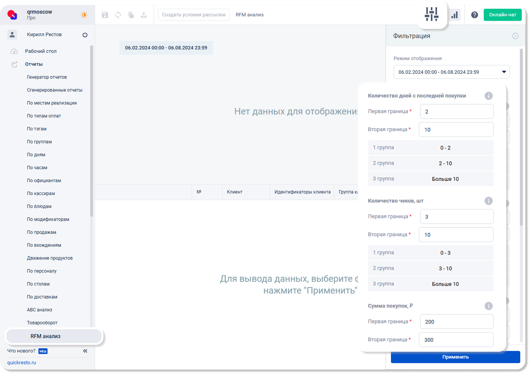Open По часам report

coord(37,168)
